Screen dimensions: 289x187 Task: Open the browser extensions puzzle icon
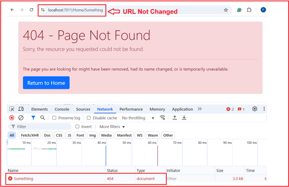coord(249,10)
